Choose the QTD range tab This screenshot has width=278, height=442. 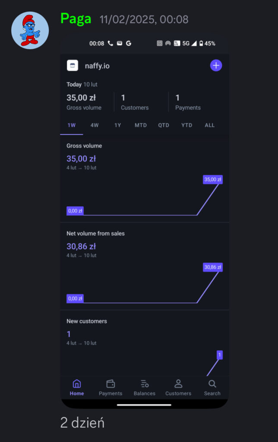pyautogui.click(x=164, y=125)
